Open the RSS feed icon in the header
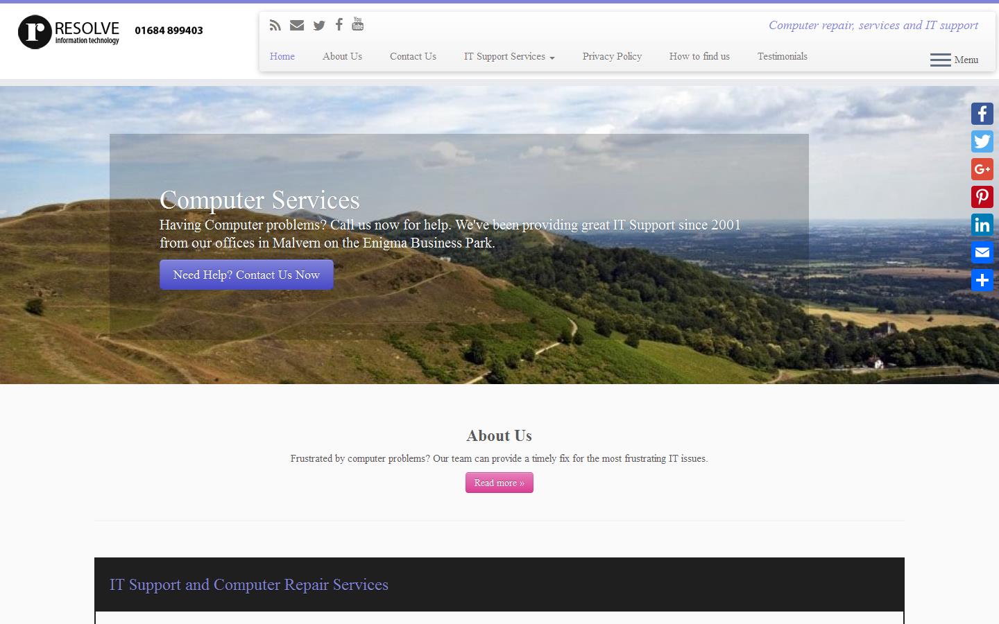The height and width of the screenshot is (624, 999). [x=275, y=25]
